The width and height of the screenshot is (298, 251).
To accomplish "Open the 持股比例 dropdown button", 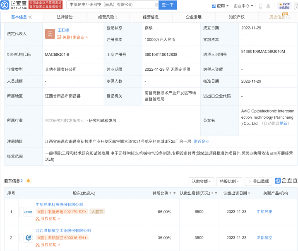I will (x=229, y=182).
